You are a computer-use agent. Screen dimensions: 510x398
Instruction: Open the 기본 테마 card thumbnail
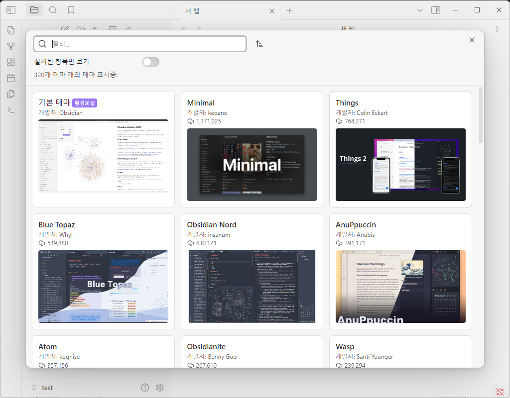coord(103,156)
